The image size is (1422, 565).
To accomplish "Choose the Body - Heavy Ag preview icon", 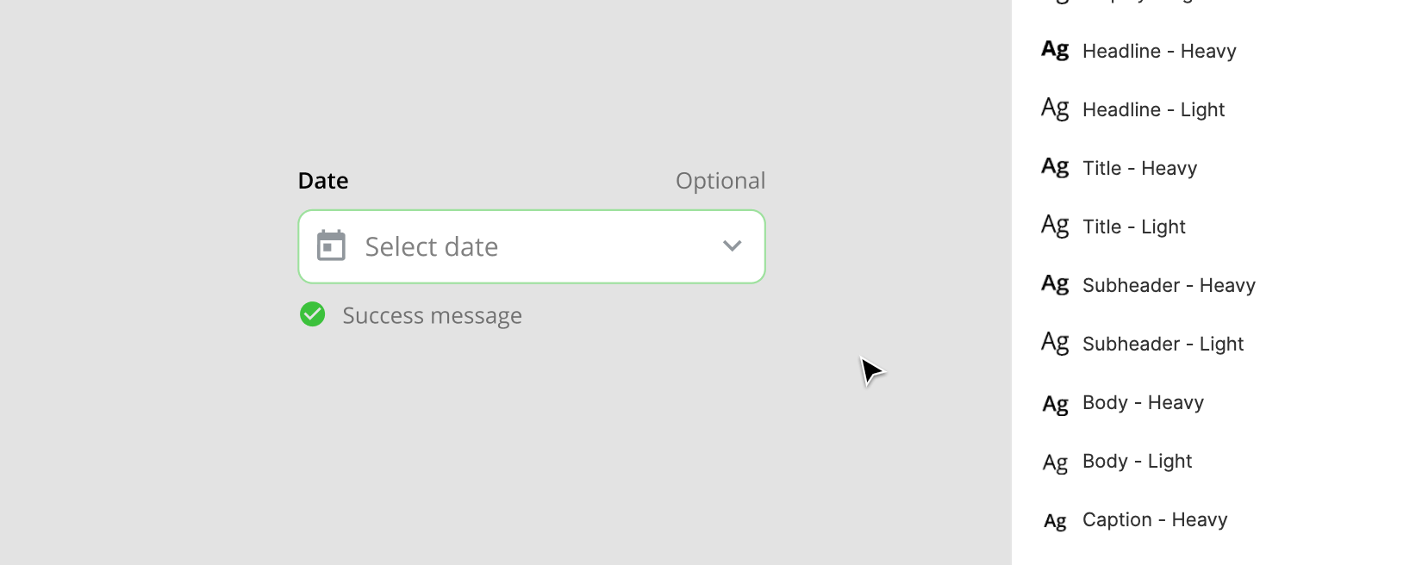I will (x=1055, y=404).
